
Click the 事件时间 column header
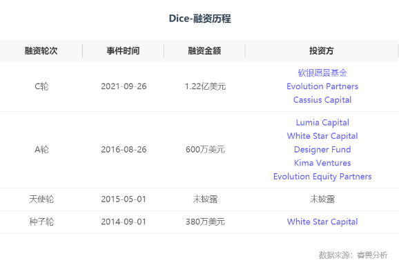pos(123,51)
